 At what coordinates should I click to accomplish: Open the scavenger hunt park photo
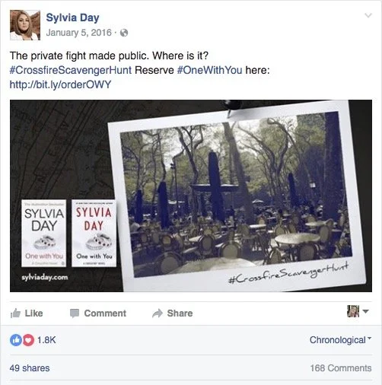pyautogui.click(x=236, y=196)
